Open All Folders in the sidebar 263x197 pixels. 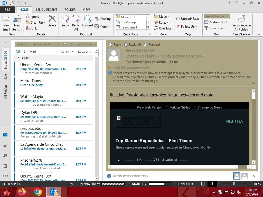(x=6, y=92)
